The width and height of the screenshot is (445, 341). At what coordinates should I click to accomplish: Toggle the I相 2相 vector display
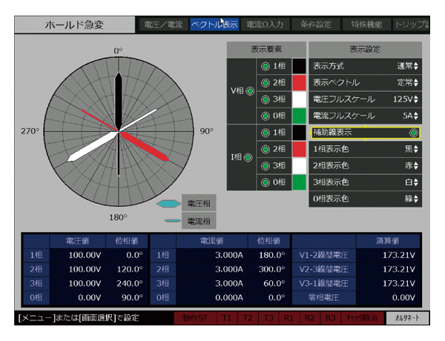point(266,149)
